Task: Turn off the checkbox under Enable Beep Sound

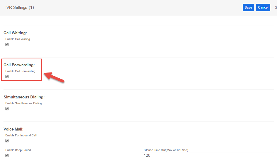Action: [x=7, y=156]
